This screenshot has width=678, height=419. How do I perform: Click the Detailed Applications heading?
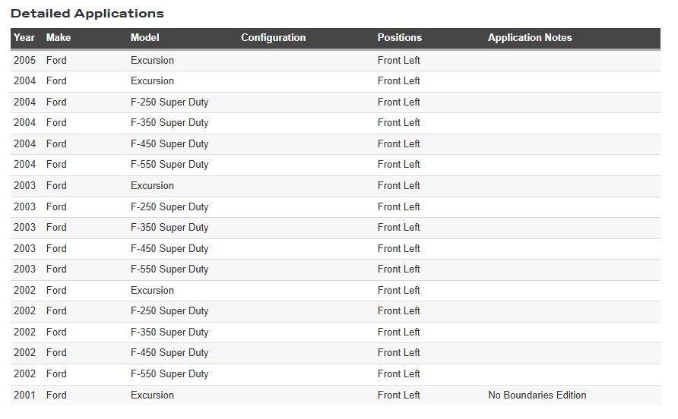(x=87, y=14)
